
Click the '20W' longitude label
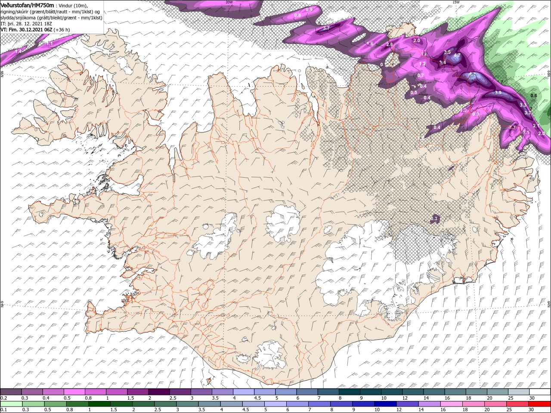pos(229,2)
